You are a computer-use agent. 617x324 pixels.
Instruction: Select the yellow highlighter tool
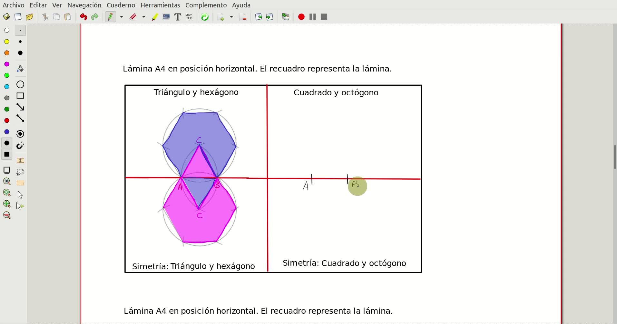pyautogui.click(x=155, y=17)
